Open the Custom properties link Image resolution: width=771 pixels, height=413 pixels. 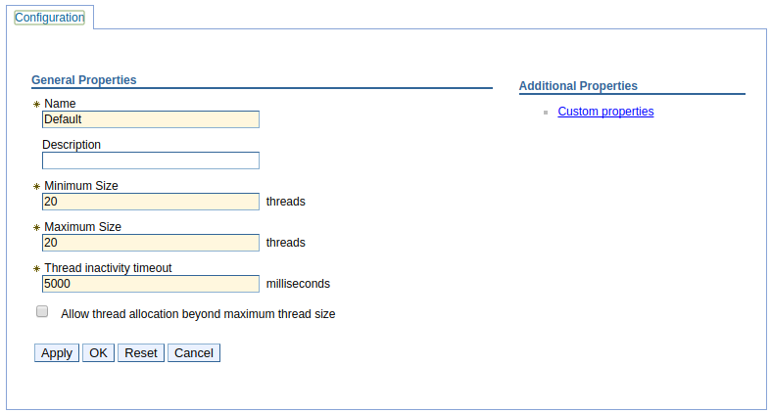click(x=605, y=112)
